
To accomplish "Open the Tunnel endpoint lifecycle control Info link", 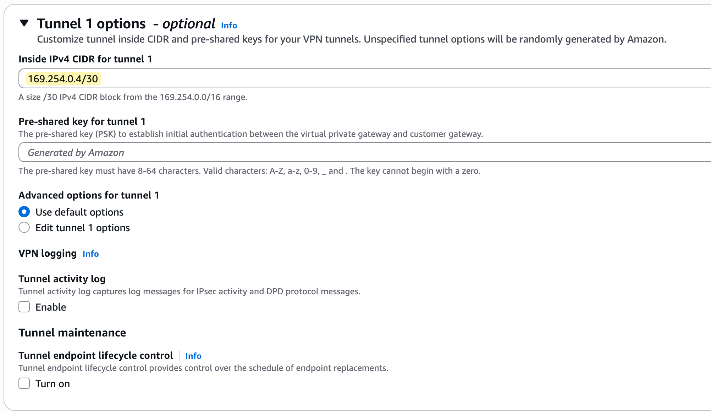I will click(x=193, y=356).
